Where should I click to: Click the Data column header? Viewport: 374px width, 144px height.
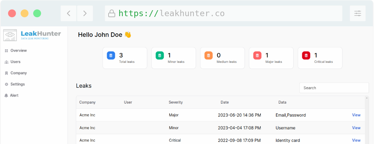coord(282,103)
